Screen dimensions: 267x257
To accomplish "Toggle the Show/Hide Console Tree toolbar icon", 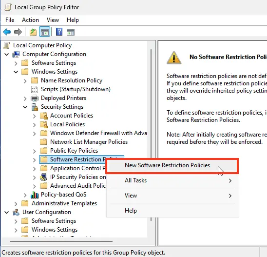I will coord(45,32).
